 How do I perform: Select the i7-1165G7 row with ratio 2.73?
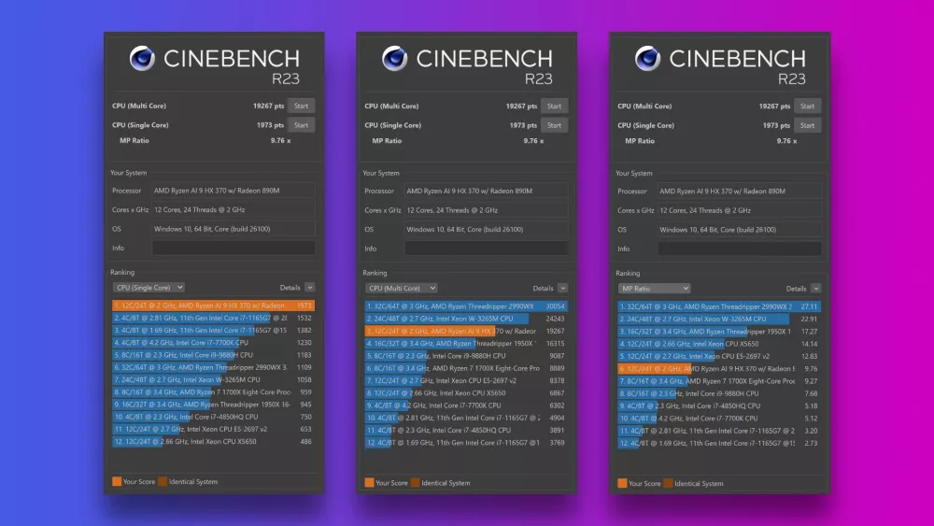point(719,443)
